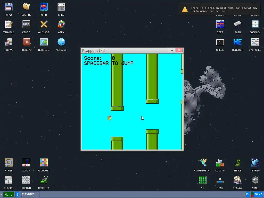Click the "SPACEBAR TO JUMP" text
The image size is (264, 198).
click(109, 63)
